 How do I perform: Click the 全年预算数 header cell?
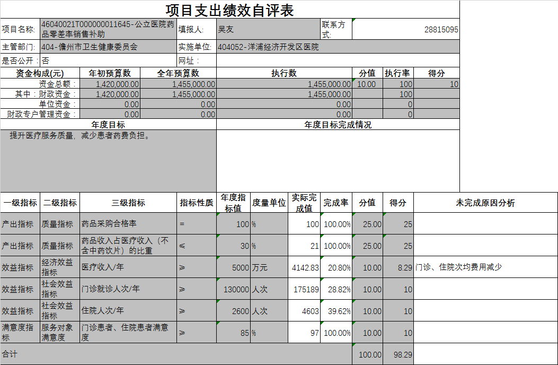point(178,73)
